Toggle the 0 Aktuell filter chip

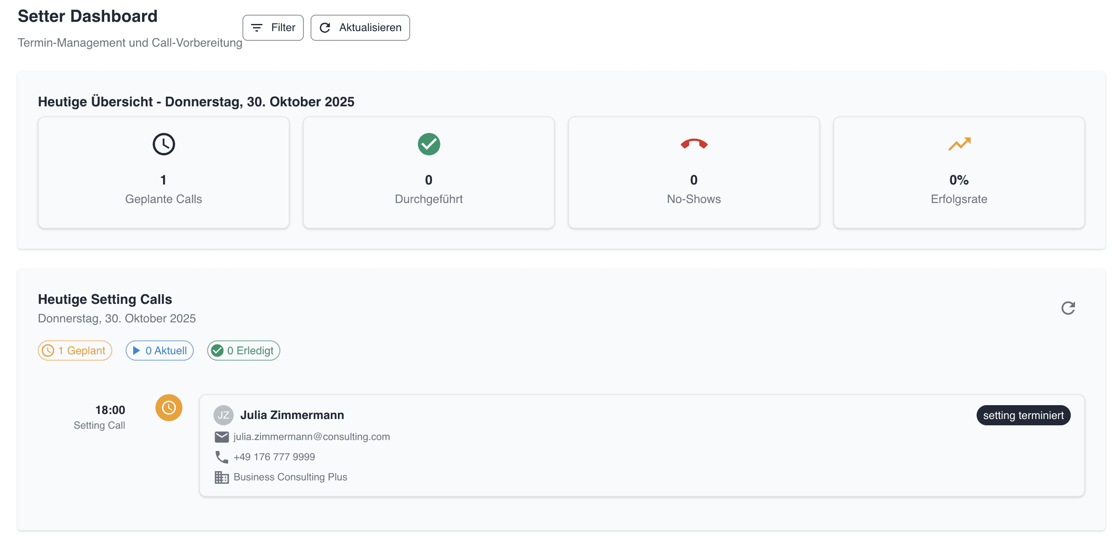point(160,351)
